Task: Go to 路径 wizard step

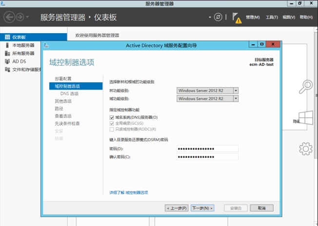Action: tap(59, 109)
